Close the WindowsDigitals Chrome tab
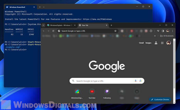The width and height of the screenshot is (180, 110). pyautogui.click(x=75, y=25)
